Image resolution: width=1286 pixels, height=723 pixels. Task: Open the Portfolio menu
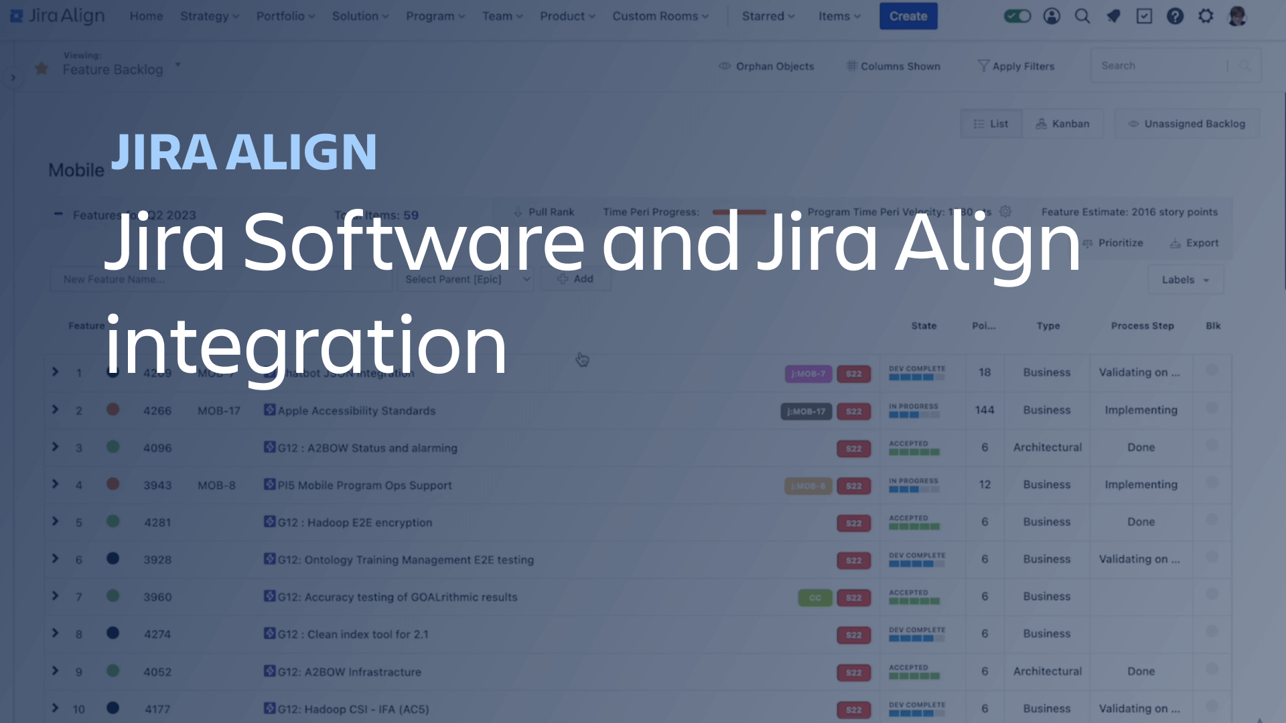click(x=285, y=16)
